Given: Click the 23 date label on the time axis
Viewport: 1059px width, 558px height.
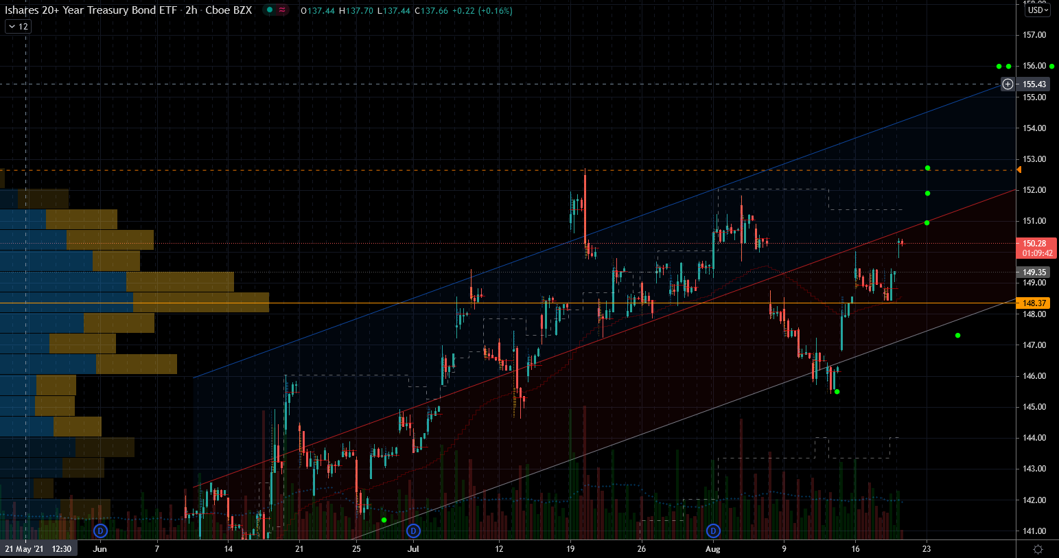Looking at the screenshot, I should pyautogui.click(x=927, y=548).
